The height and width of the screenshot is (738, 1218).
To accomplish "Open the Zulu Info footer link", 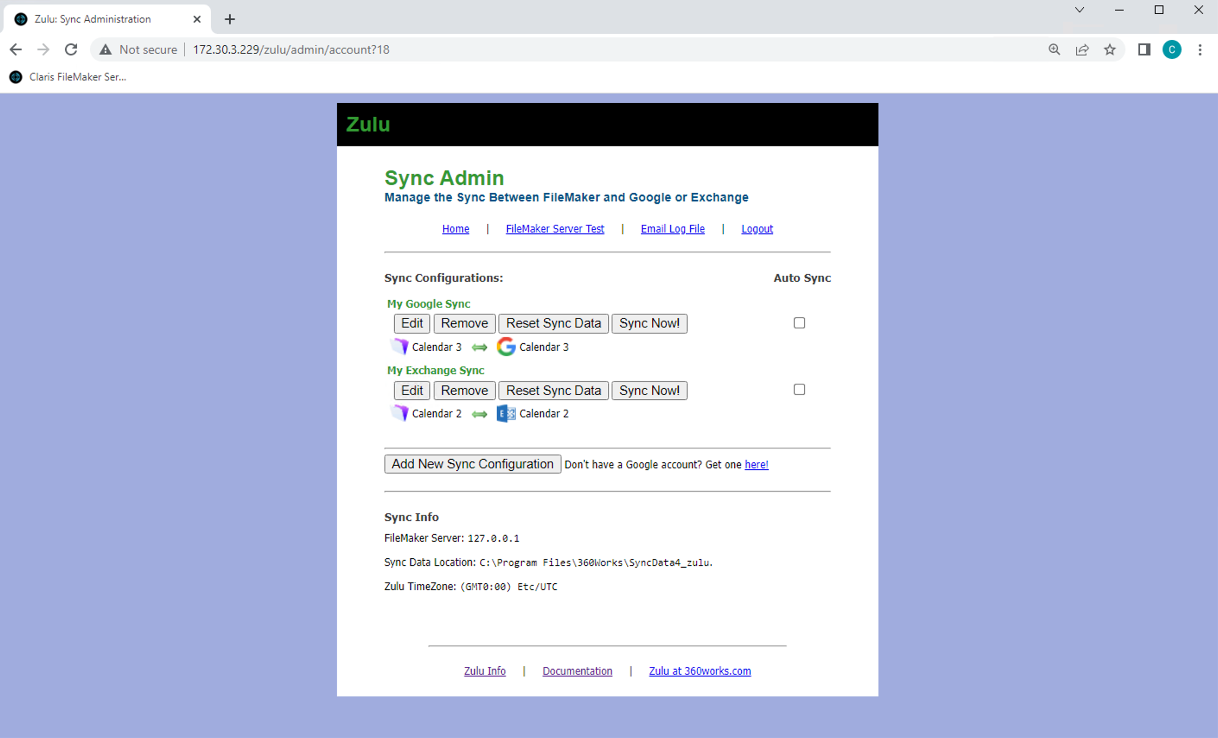I will click(x=485, y=671).
